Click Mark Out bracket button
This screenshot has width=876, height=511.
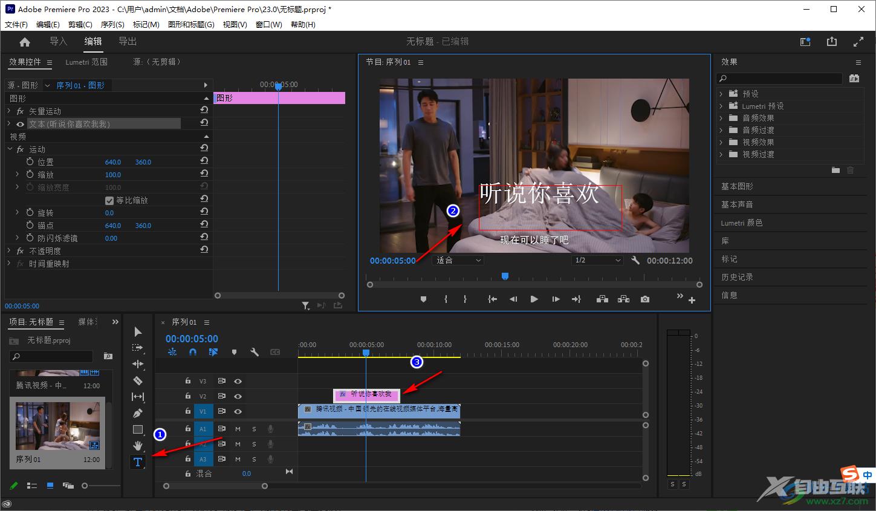click(x=465, y=299)
